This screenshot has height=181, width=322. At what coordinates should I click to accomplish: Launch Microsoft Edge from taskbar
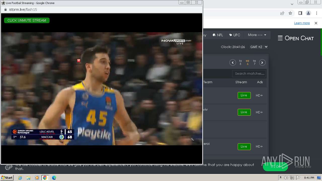click(x=54, y=178)
